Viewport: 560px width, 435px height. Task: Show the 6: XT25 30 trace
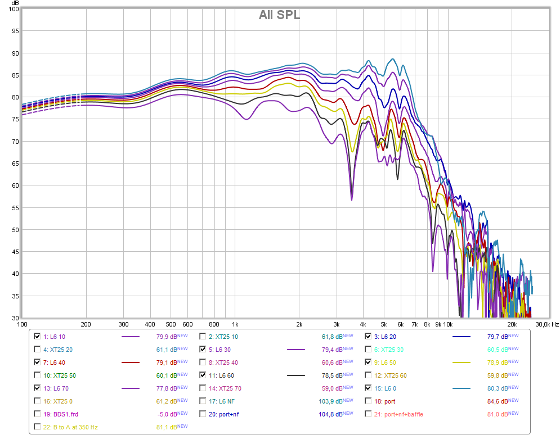tap(368, 350)
